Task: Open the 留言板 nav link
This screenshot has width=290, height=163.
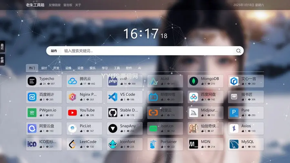Action: pos(68,5)
